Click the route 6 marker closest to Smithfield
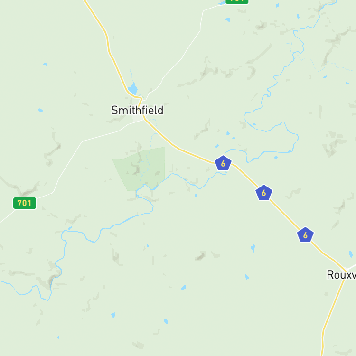 click(x=223, y=163)
